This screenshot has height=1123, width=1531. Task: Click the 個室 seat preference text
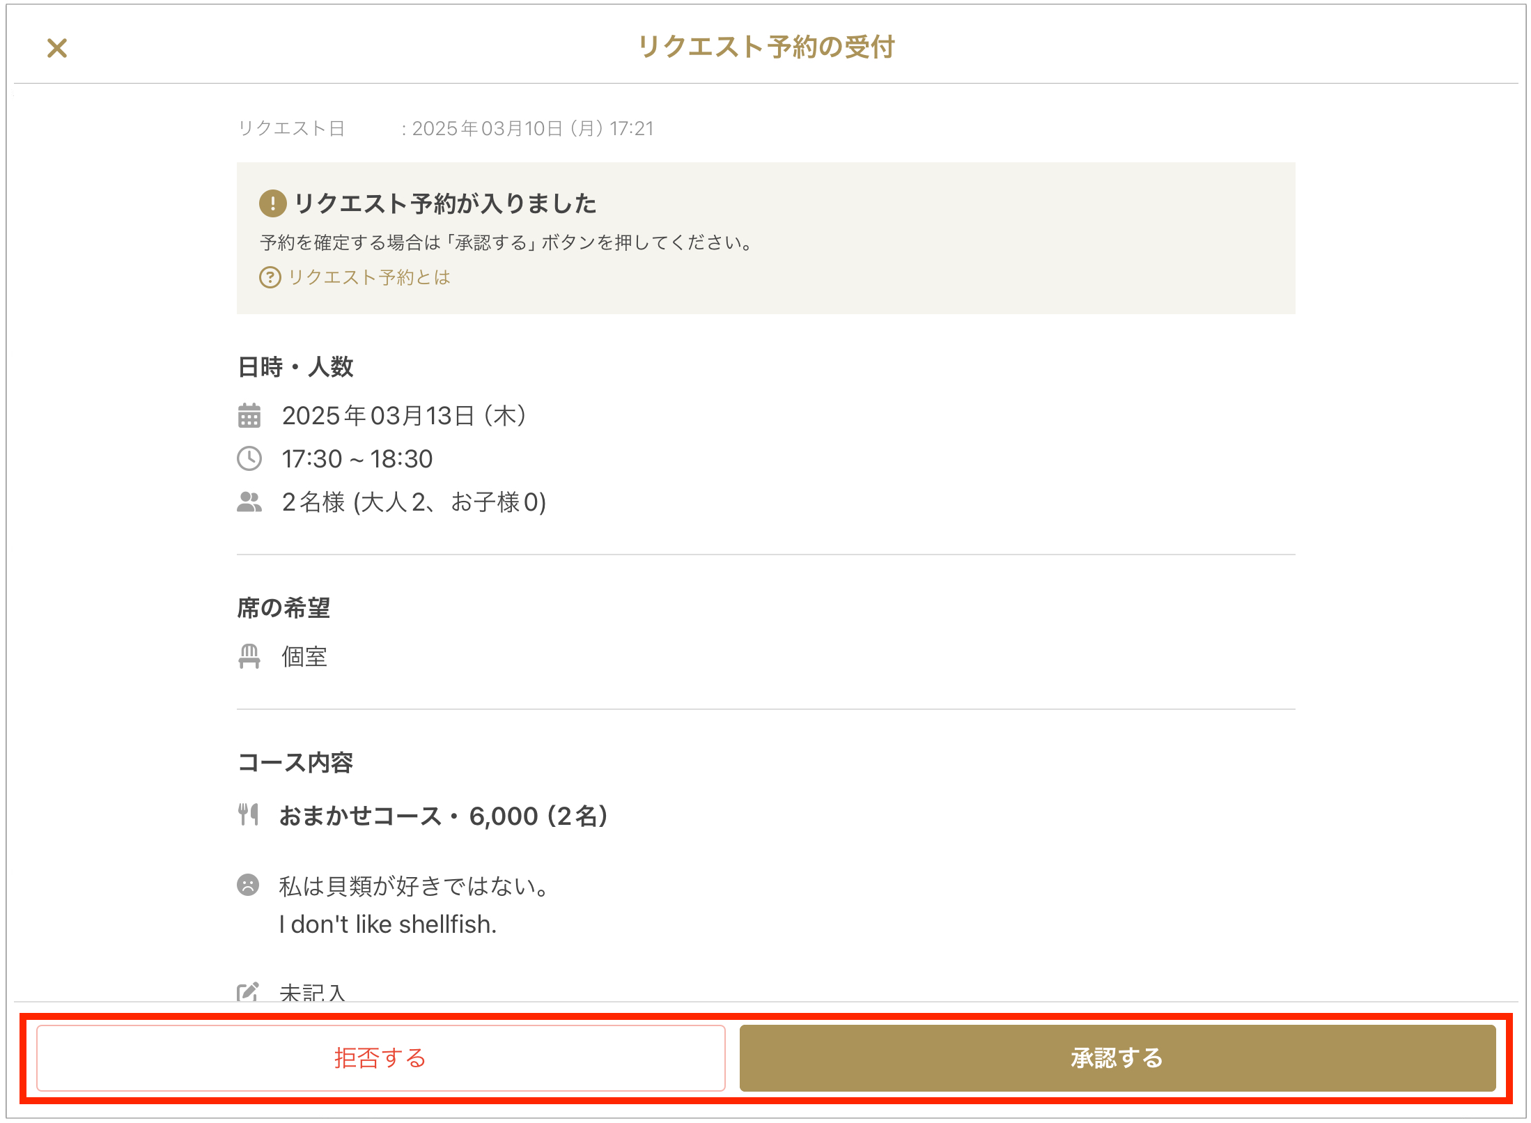point(304,656)
